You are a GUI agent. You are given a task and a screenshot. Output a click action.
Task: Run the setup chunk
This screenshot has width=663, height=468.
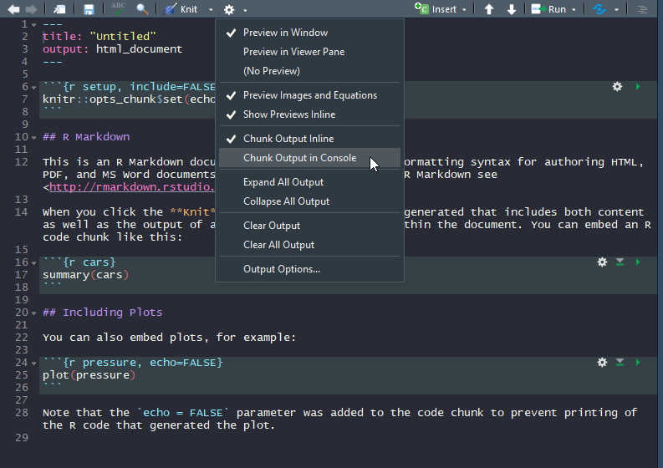(x=638, y=87)
